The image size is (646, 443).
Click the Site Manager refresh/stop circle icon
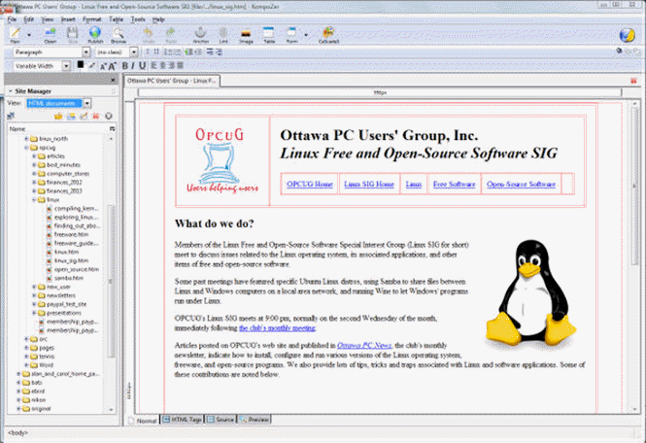click(109, 116)
